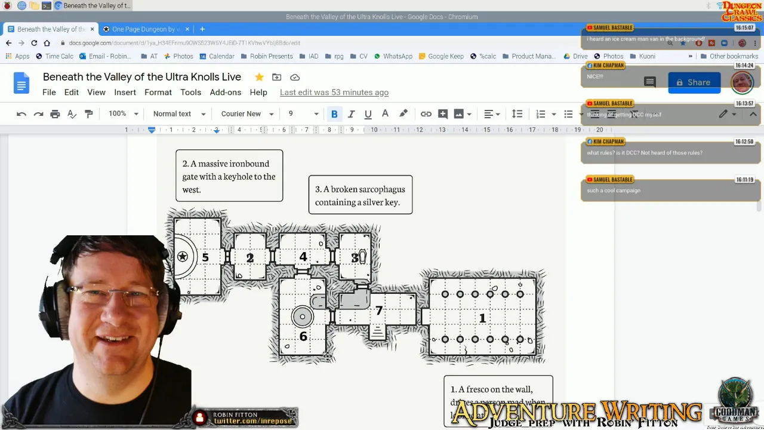This screenshot has height=430, width=764.
Task: Open the Google Keep bookmark
Action: tap(441, 56)
